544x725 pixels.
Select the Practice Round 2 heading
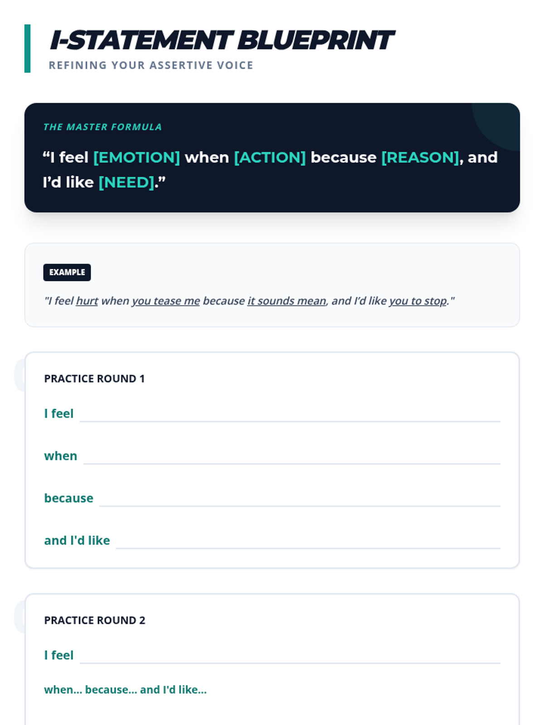coord(95,620)
